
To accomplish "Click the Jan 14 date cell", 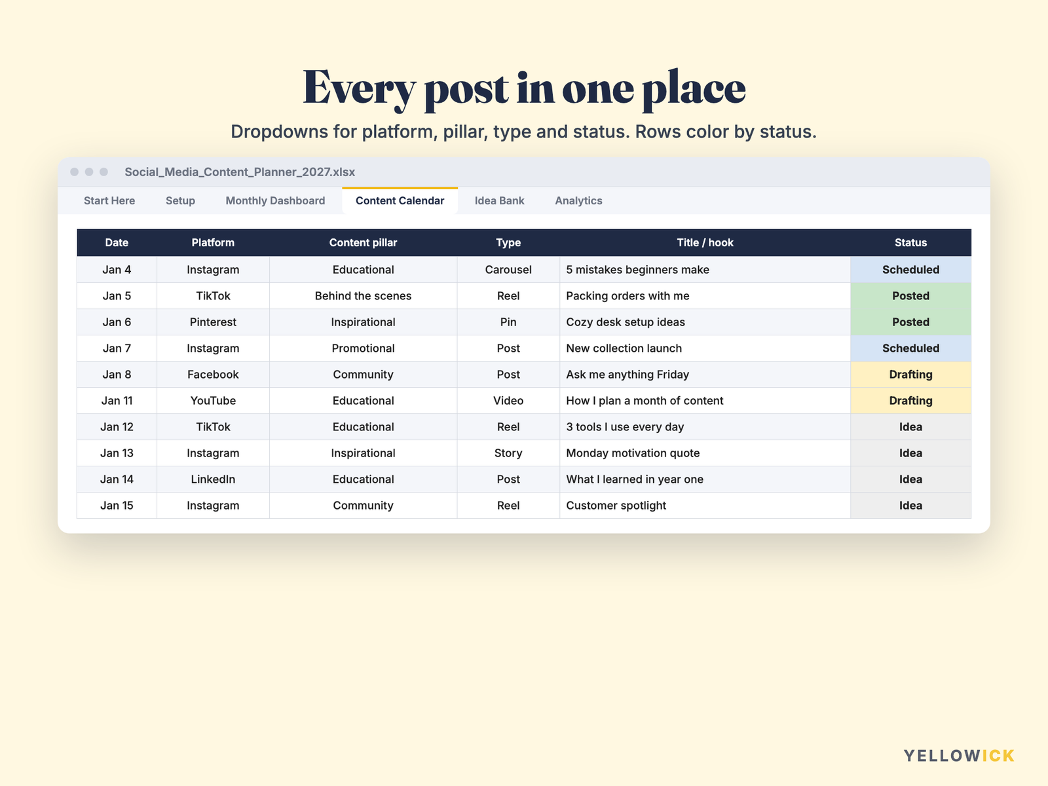I will [117, 479].
